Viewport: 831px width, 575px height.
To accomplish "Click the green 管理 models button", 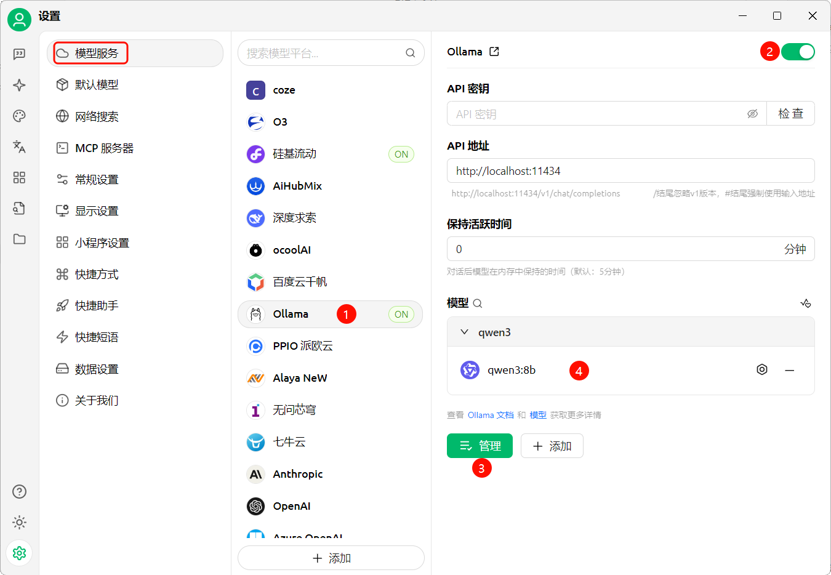I will (480, 446).
